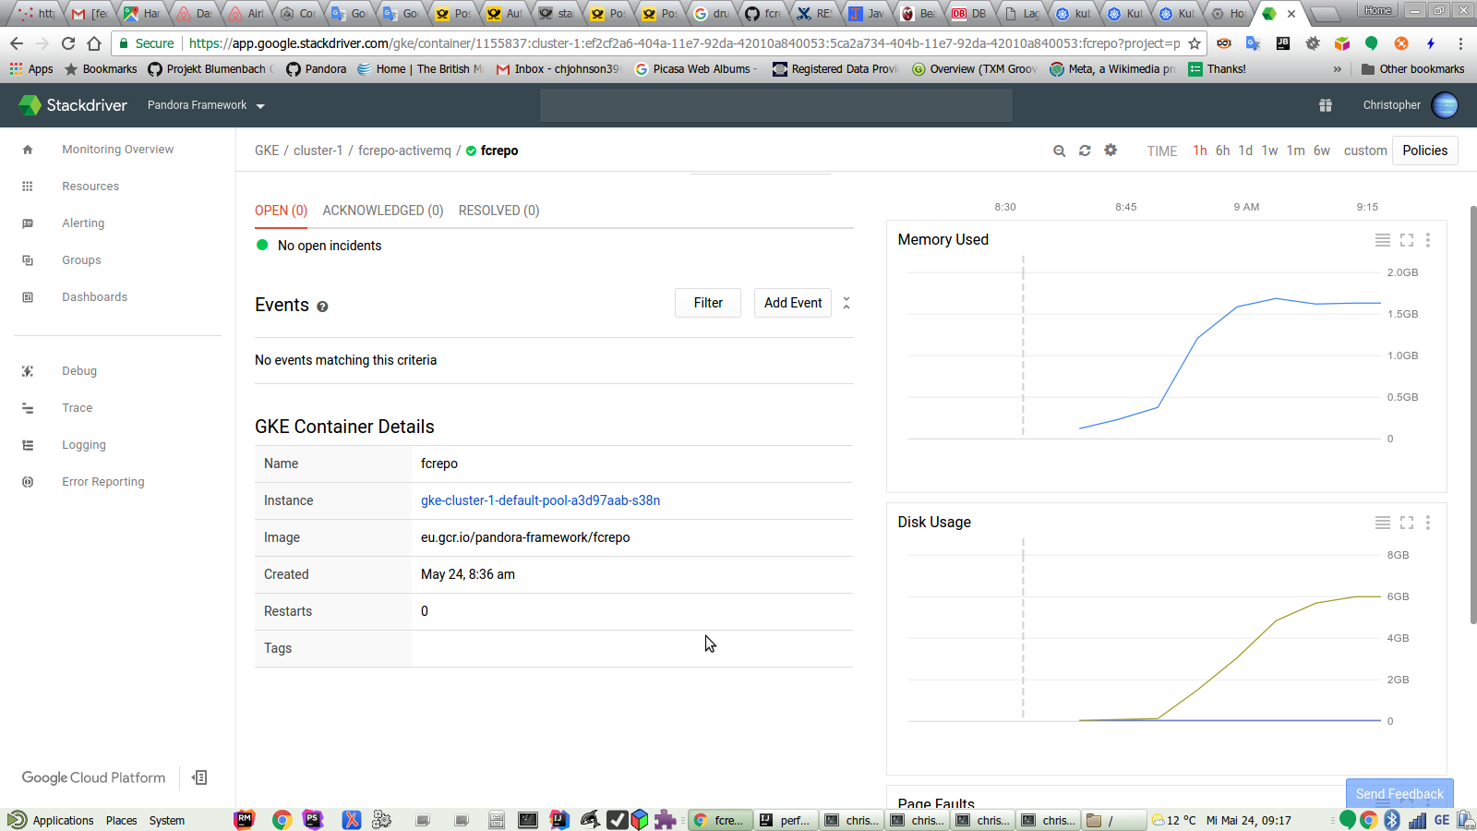Open Dashboards in sidebar

point(94,297)
